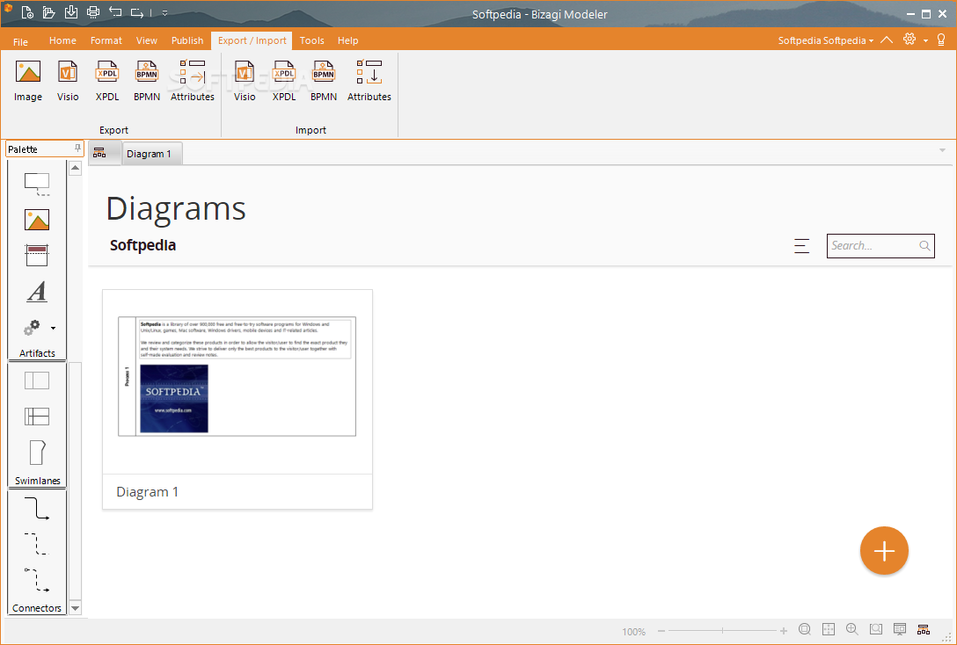
Task: Click the Print icon in title bar
Action: click(92, 12)
